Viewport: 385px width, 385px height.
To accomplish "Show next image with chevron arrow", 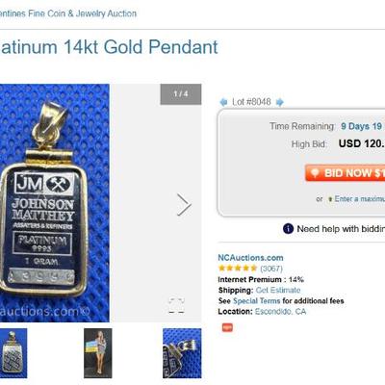I will tap(184, 204).
